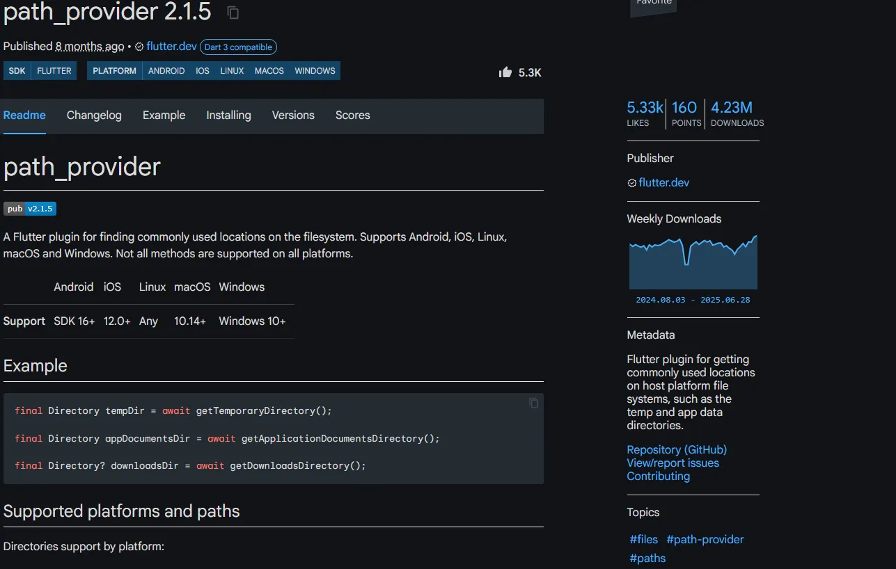The image size is (896, 569).
Task: Click the 4.23M downloads score
Action: pyautogui.click(x=737, y=113)
